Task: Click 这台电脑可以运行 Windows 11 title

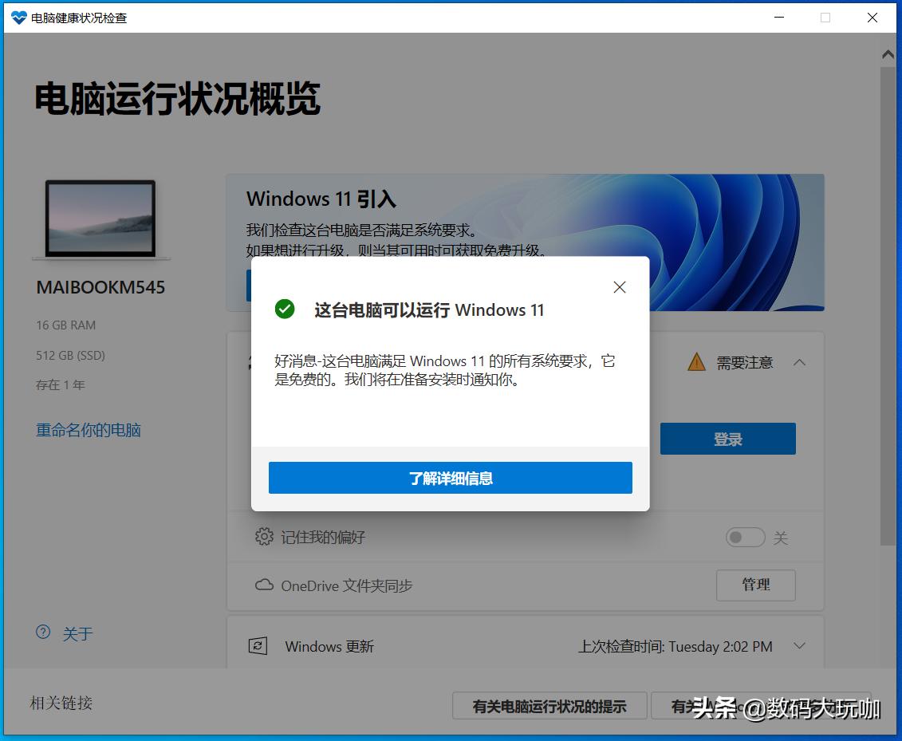Action: (429, 310)
